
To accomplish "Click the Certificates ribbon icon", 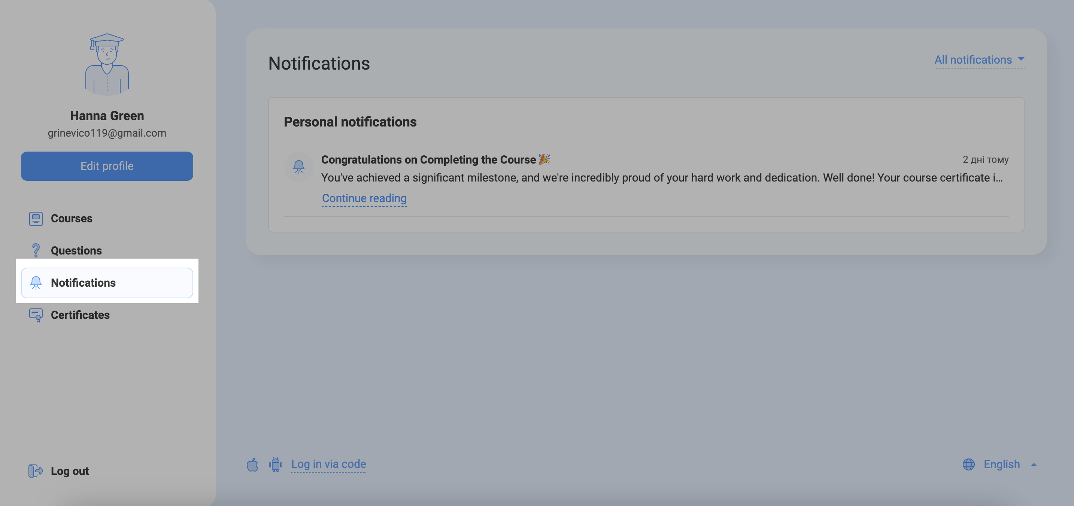I will (x=36, y=315).
